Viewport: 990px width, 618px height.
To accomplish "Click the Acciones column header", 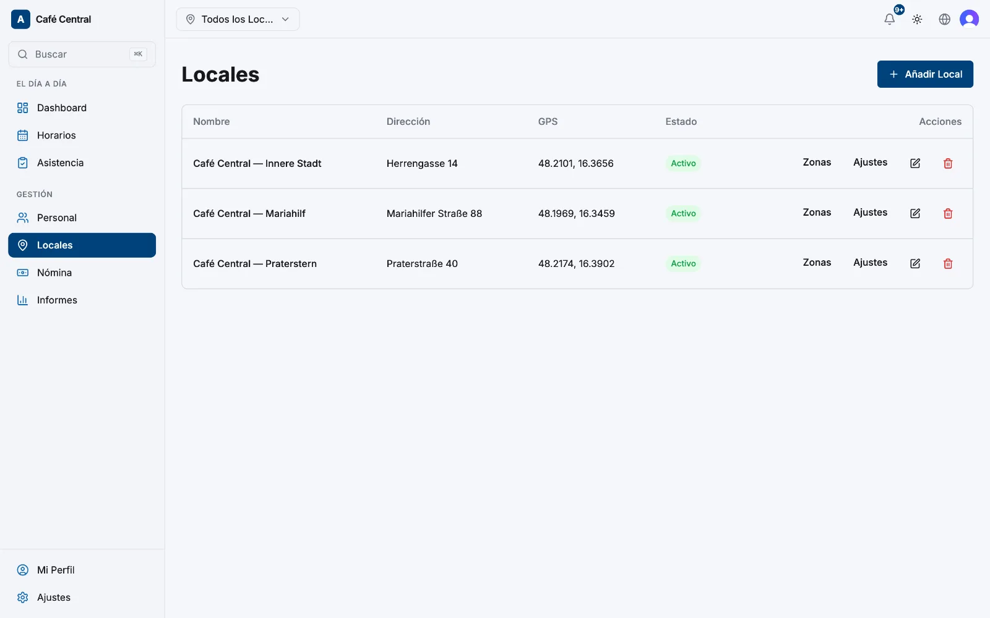I will [x=940, y=122].
